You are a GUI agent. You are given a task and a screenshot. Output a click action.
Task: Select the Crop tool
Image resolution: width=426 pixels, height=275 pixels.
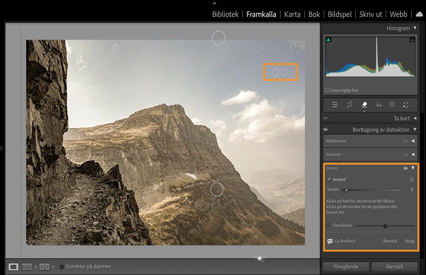(349, 104)
